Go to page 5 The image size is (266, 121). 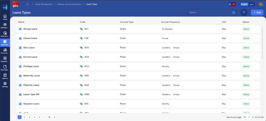pyautogui.click(x=39, y=117)
